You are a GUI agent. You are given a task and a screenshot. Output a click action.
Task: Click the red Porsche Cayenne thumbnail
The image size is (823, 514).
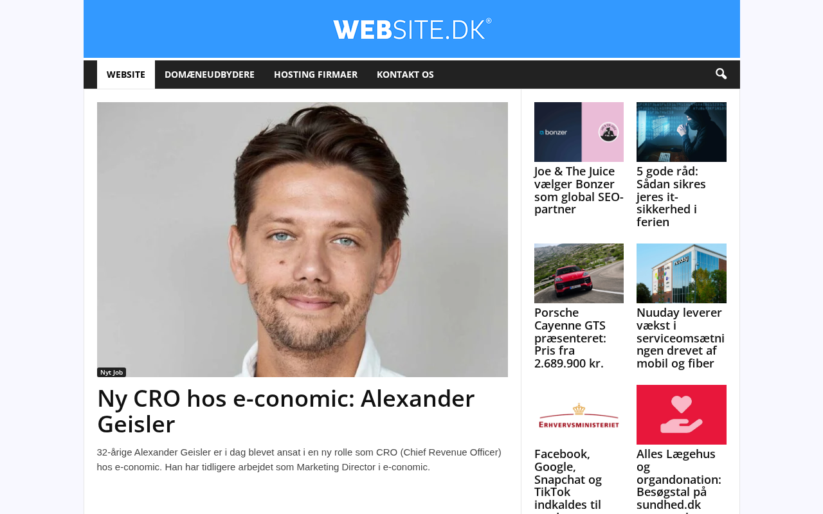point(579,273)
